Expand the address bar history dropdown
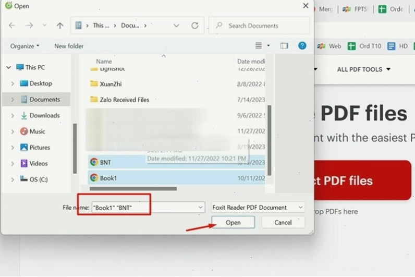 coord(176,26)
